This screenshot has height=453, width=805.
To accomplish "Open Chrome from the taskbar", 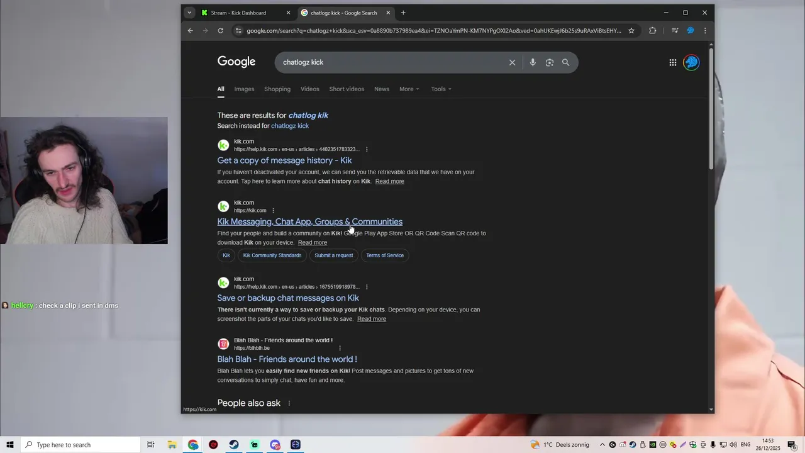I will (x=192, y=445).
